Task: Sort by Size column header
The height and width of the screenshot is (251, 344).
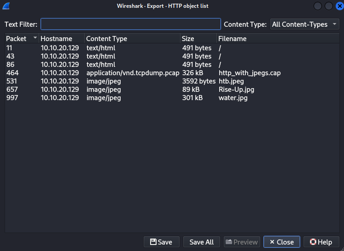Action: click(x=198, y=38)
